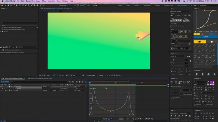The height and width of the screenshot is (122, 218).
Task: Click the Add shape plus button in toolbar
Action: coord(96,5)
